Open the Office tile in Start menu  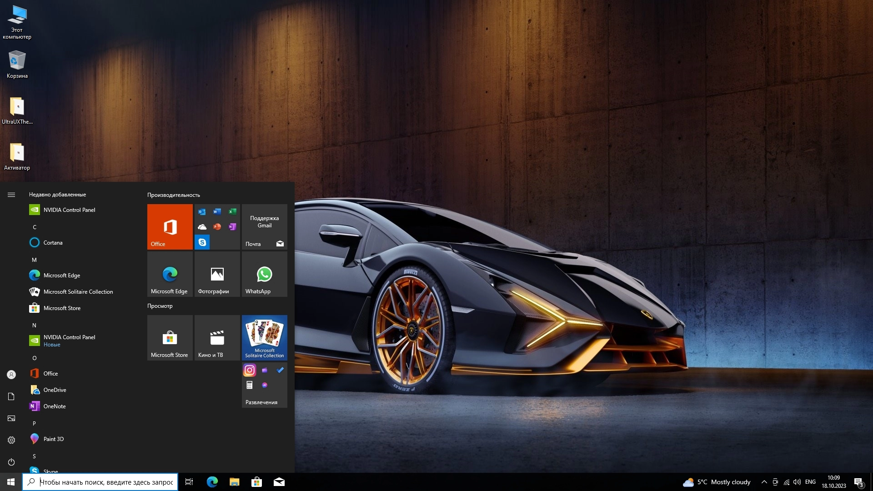[x=170, y=226]
